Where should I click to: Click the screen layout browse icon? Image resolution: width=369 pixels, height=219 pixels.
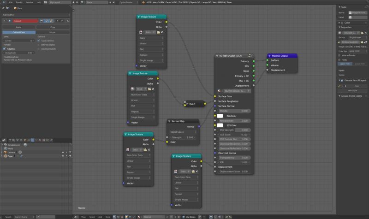click(45, 2)
